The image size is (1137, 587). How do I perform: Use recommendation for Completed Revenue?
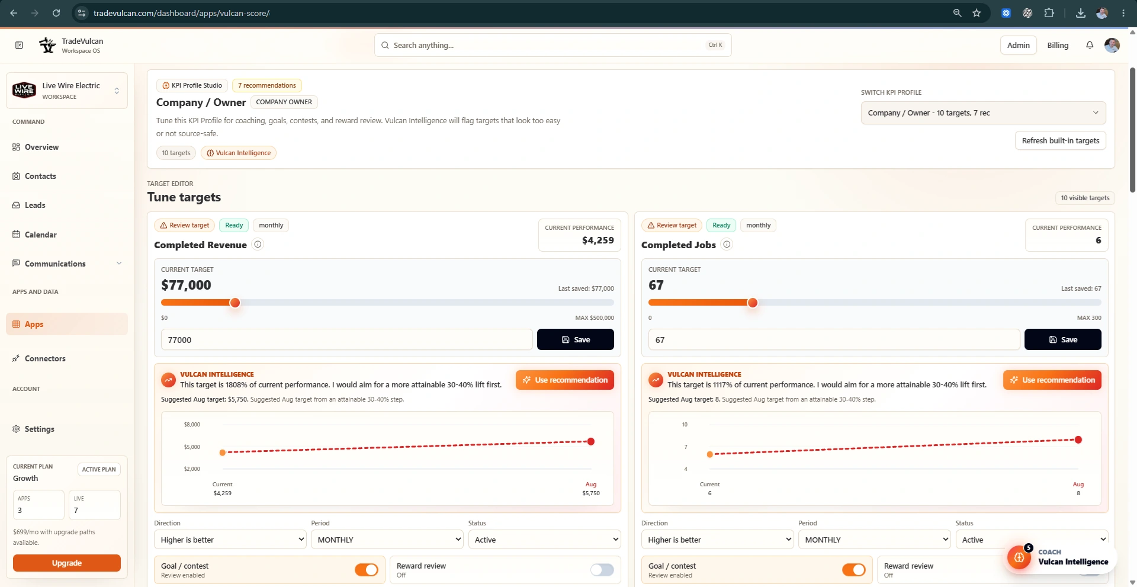coord(565,380)
